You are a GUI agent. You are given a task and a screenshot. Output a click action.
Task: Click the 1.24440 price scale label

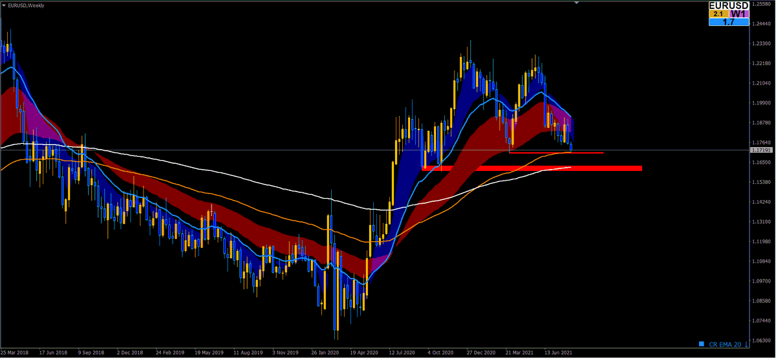762,24
